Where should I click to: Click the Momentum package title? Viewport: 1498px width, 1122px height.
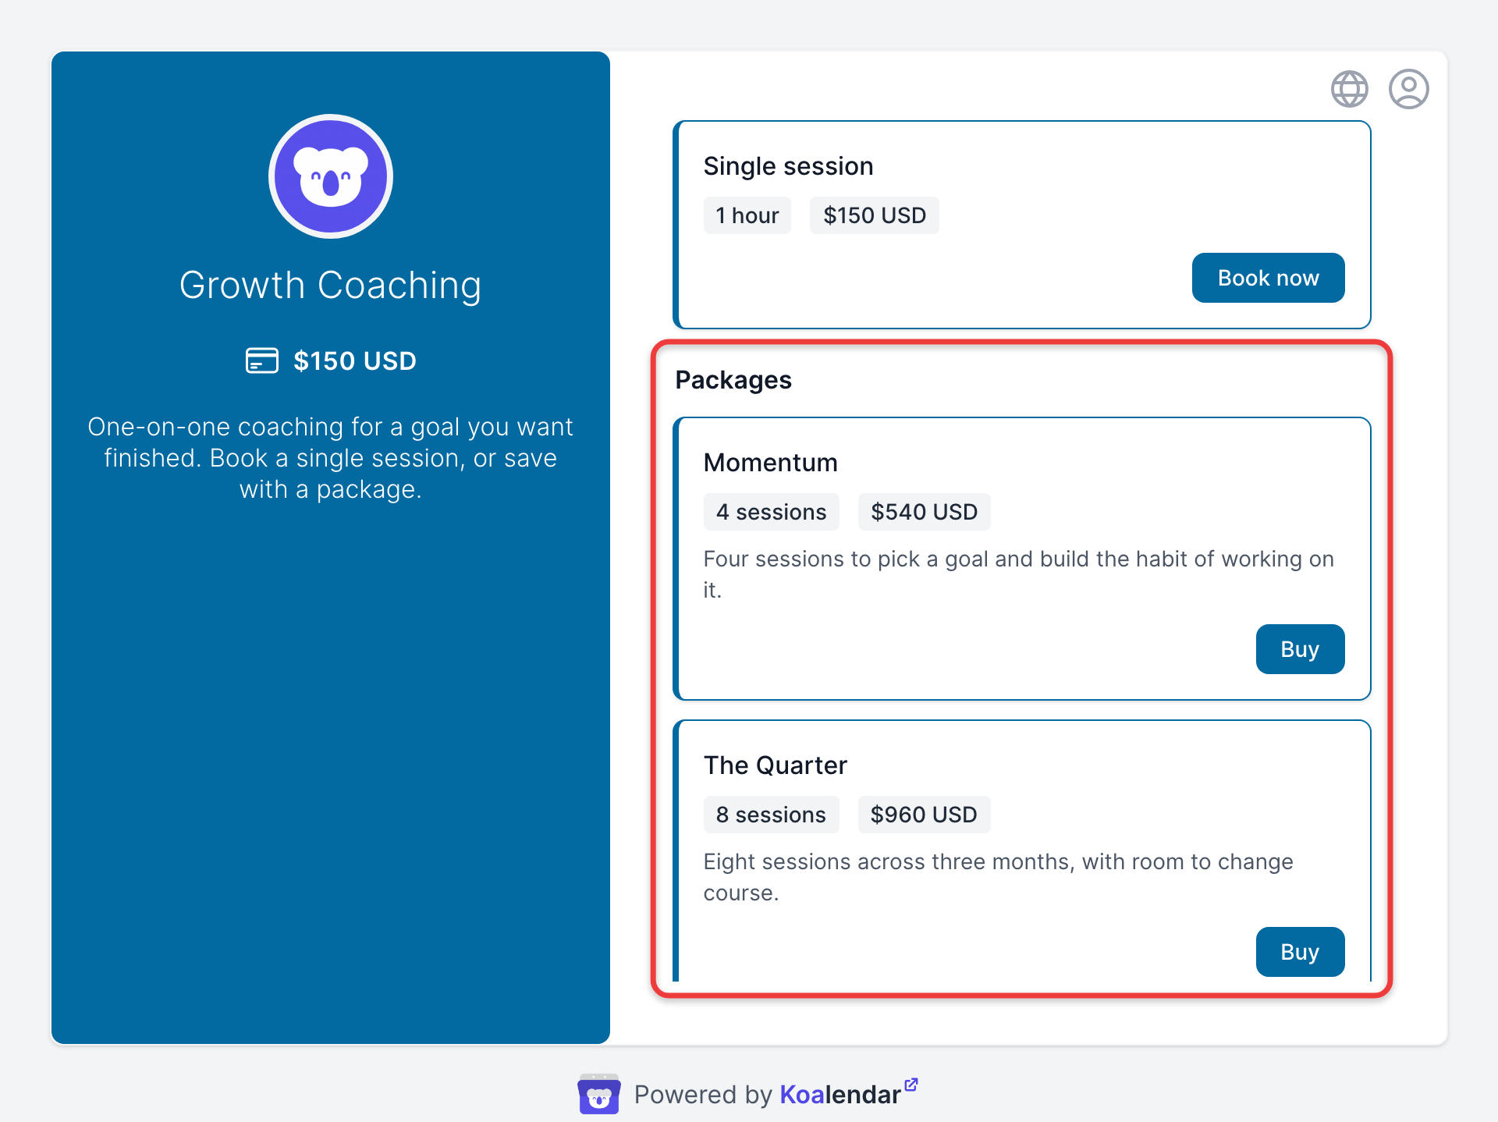tap(770, 463)
